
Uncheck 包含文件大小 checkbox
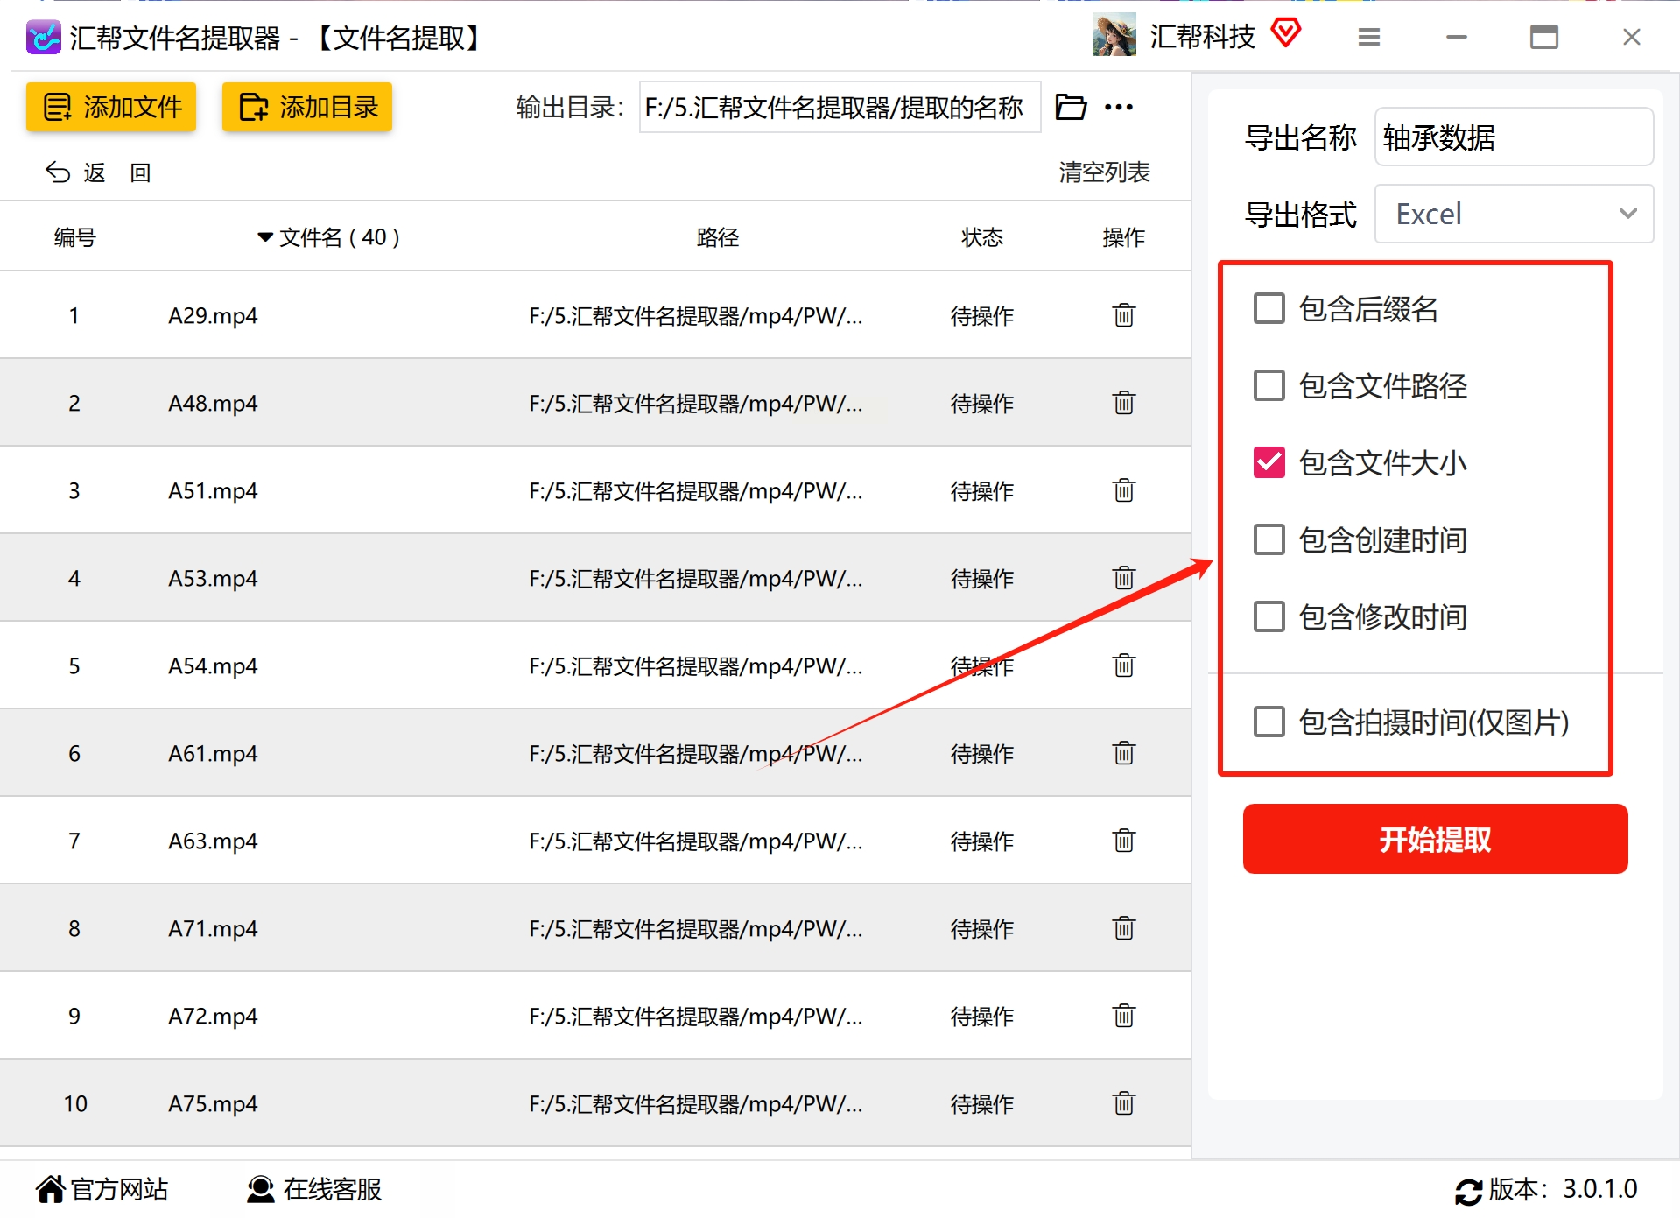[x=1269, y=462]
